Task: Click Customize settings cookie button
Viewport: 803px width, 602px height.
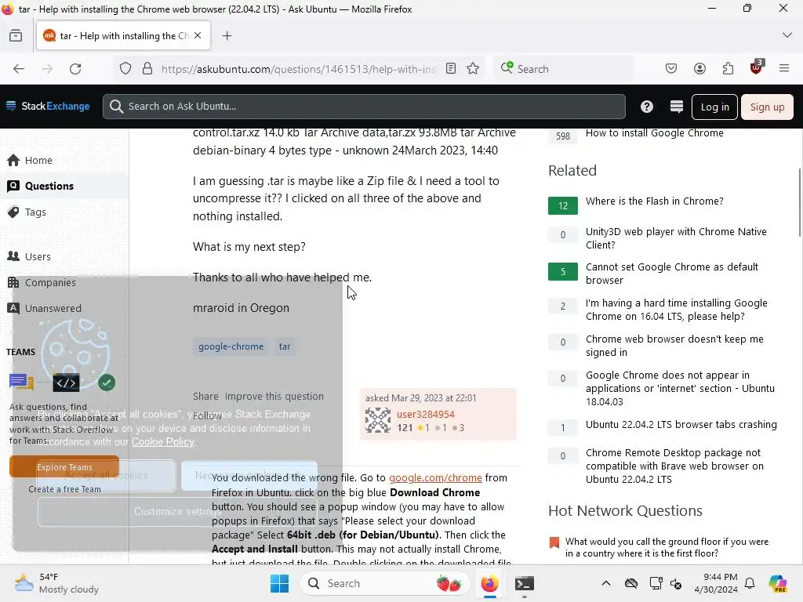Action: [177, 511]
